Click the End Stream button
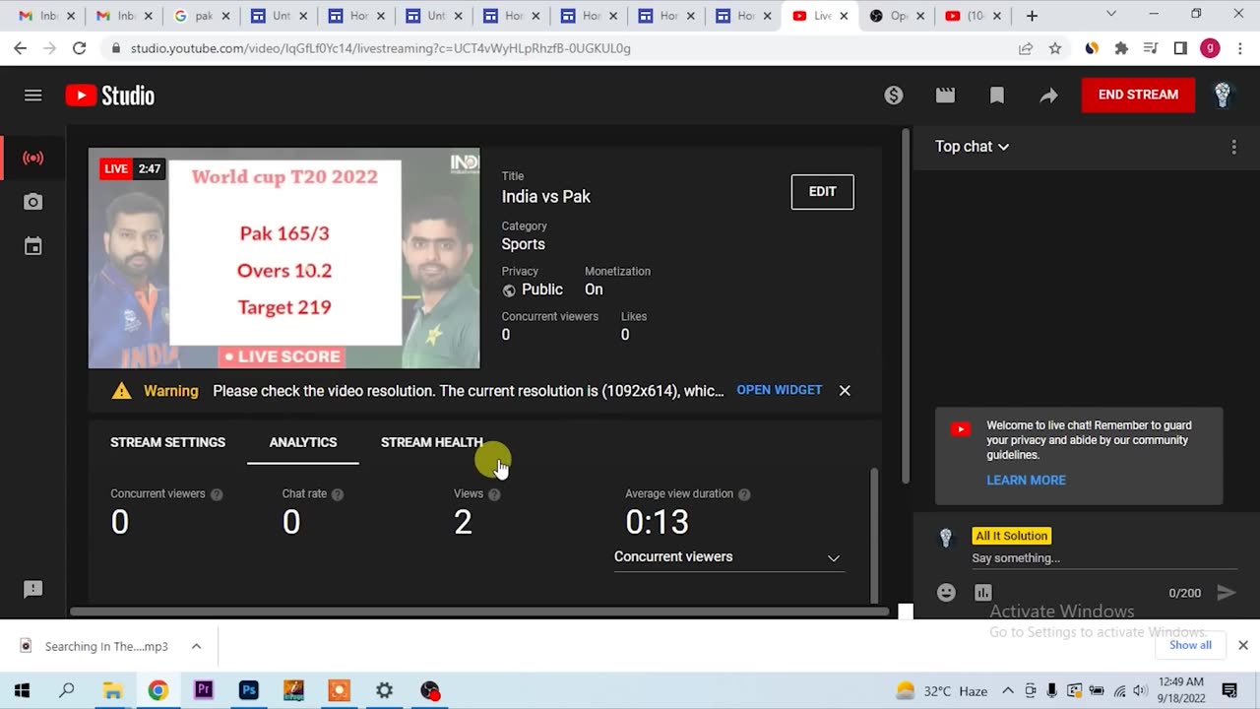The height and width of the screenshot is (709, 1260). pos(1138,95)
